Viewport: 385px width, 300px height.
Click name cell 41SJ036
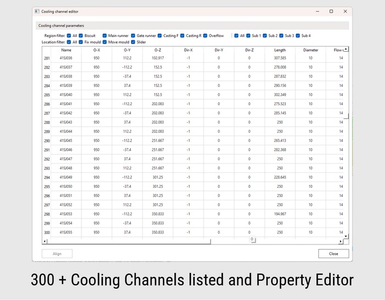click(x=66, y=58)
